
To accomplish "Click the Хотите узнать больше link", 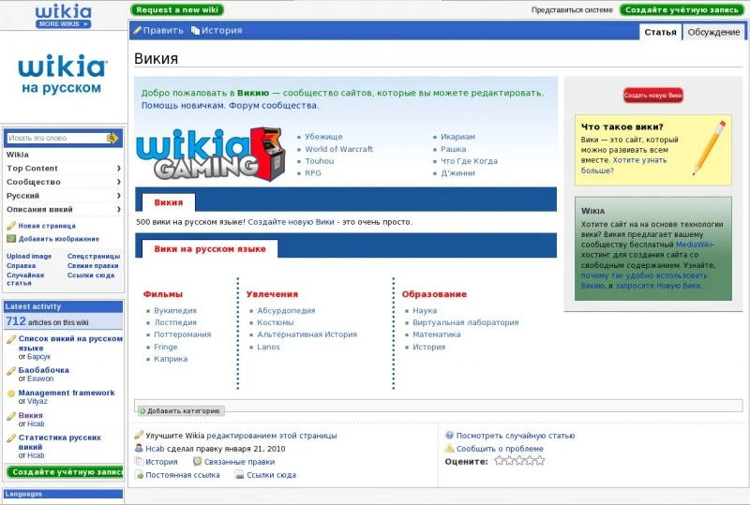I will pyautogui.click(x=623, y=166).
